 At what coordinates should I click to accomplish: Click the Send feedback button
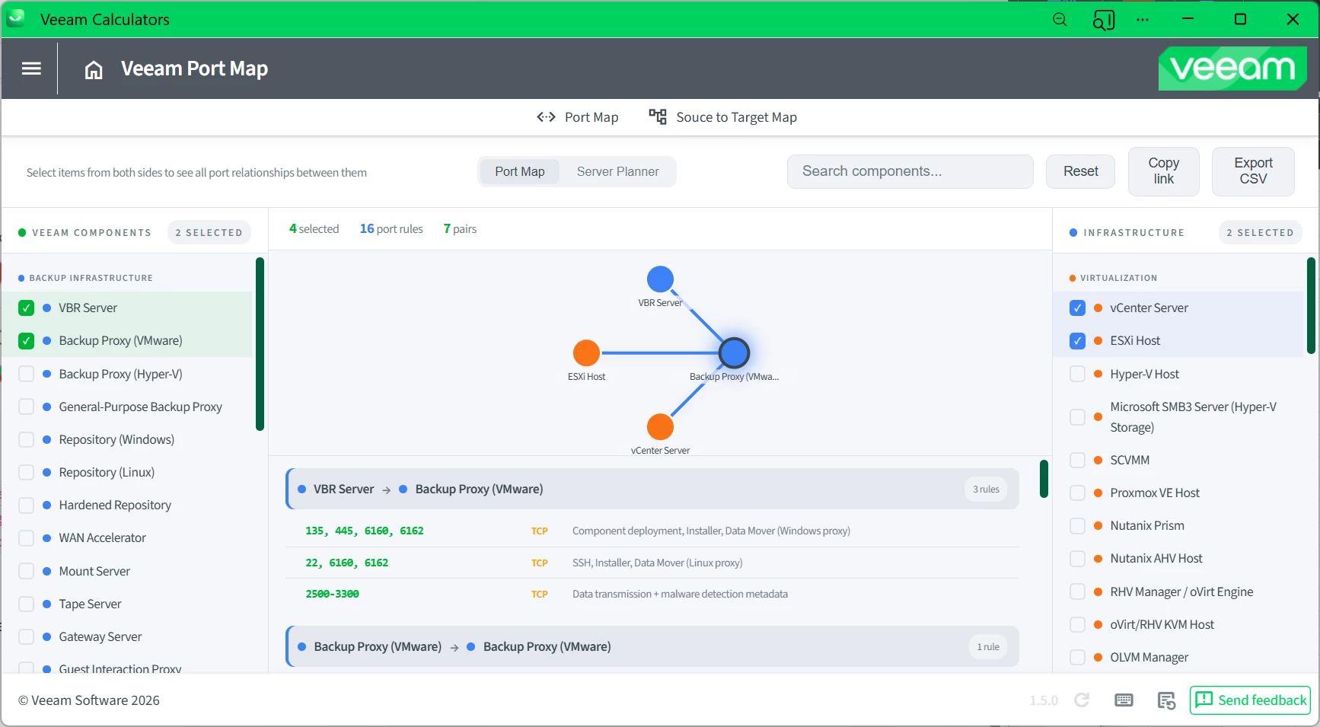click(x=1250, y=700)
